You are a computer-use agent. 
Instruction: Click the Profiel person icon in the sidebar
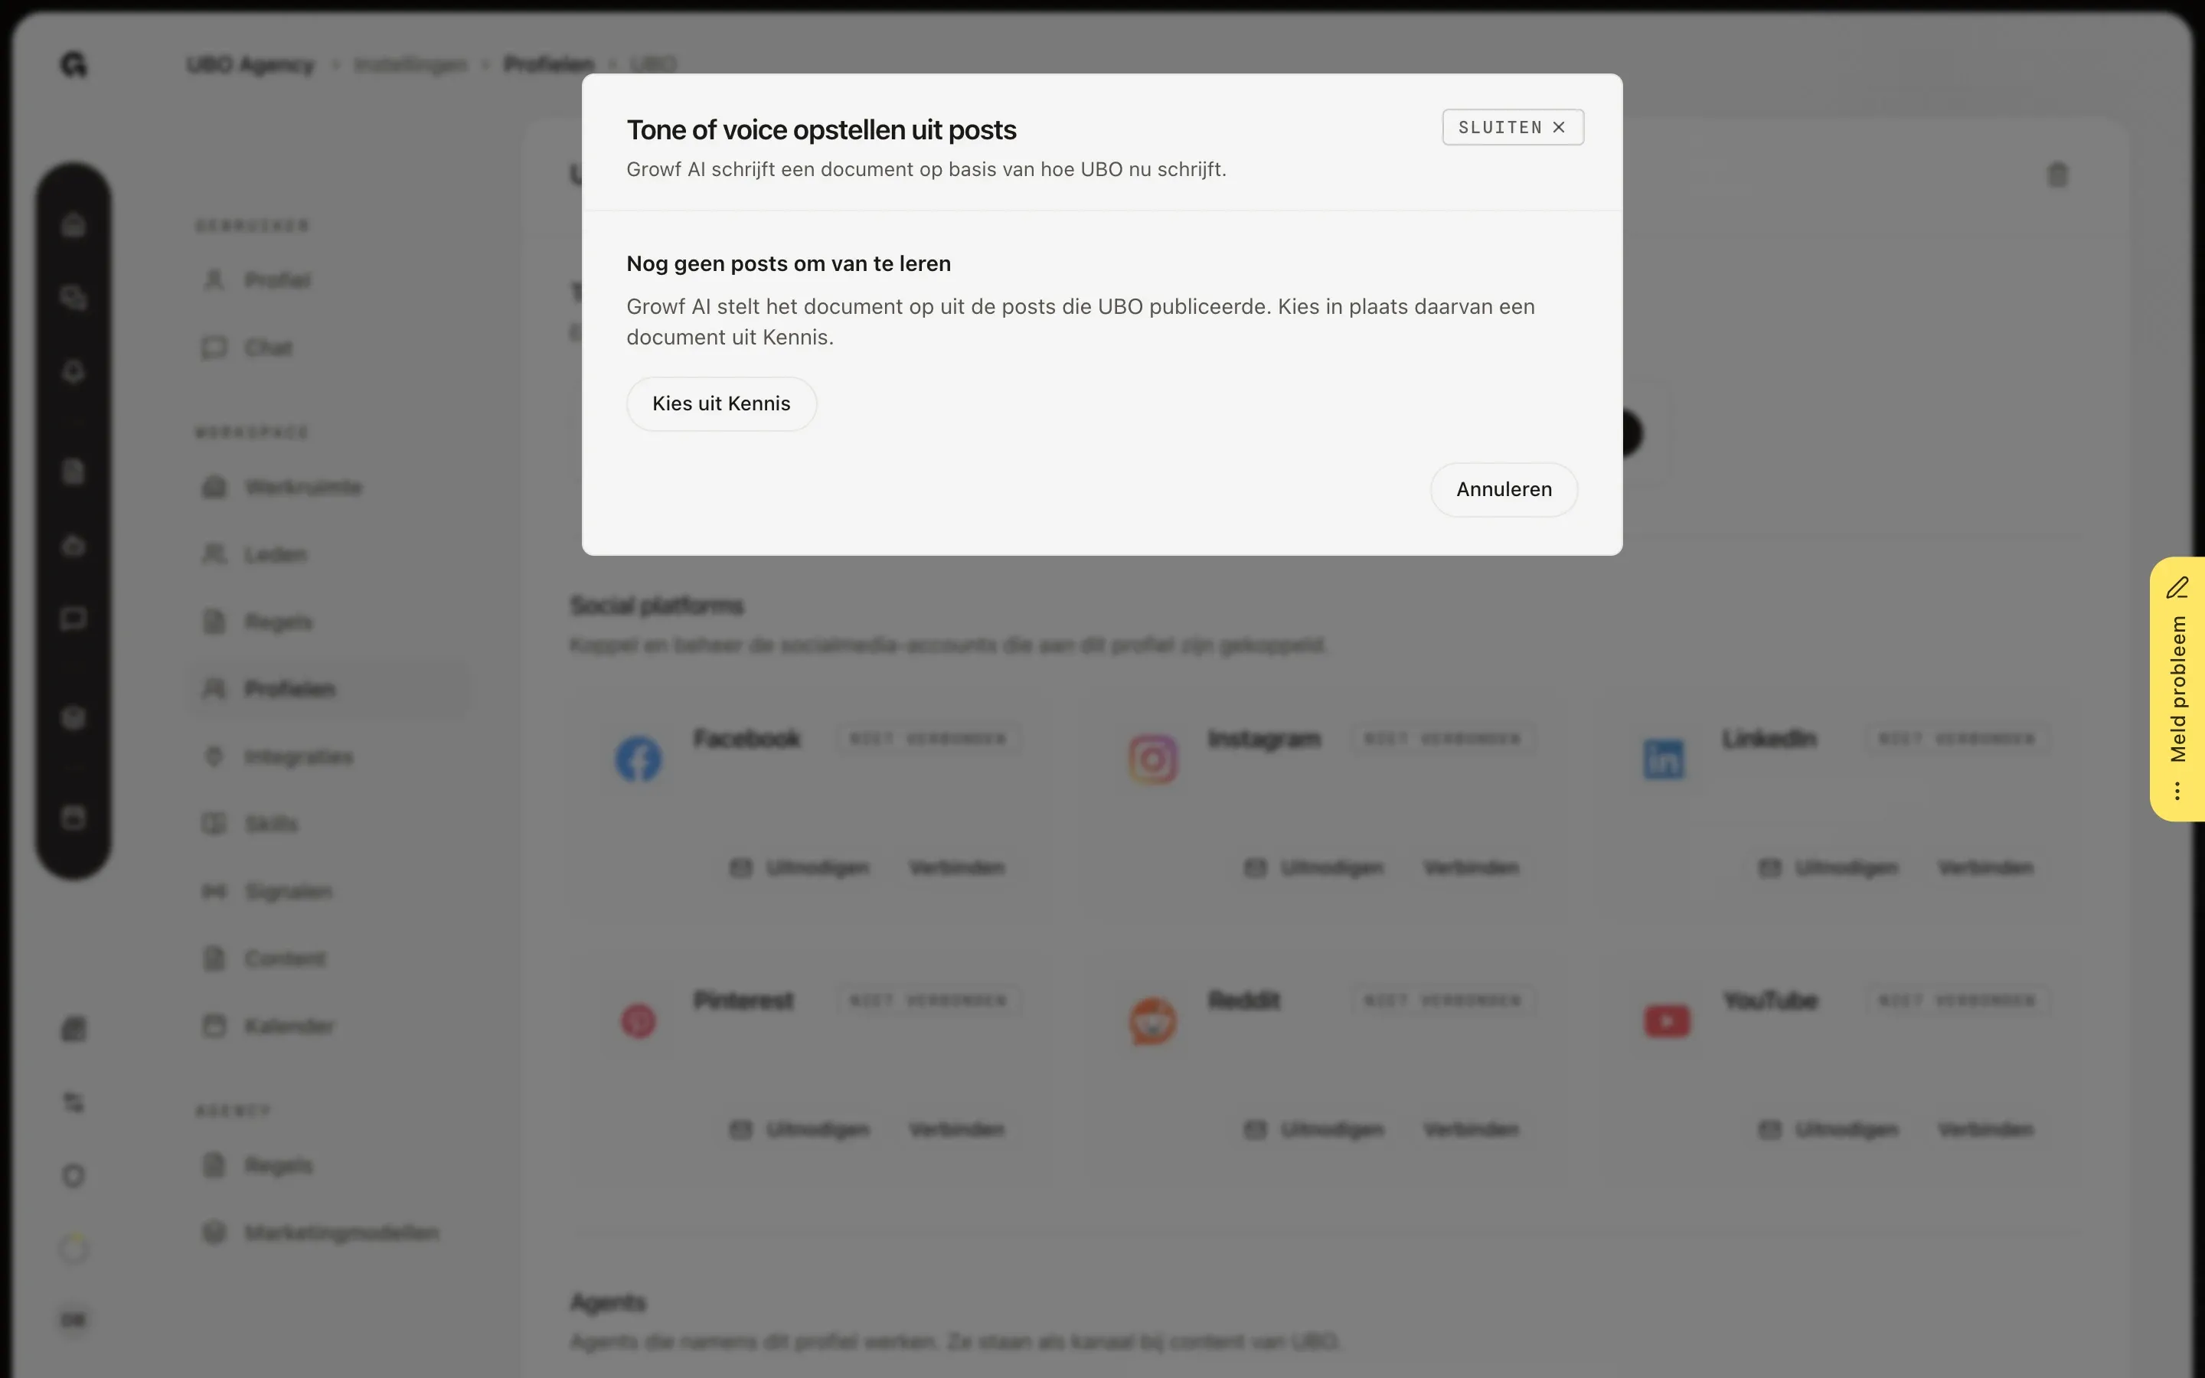(214, 279)
